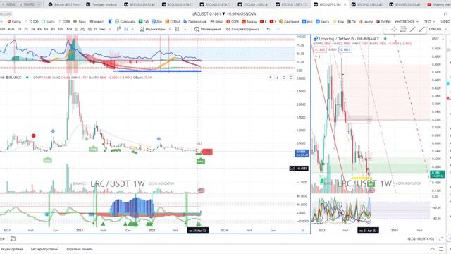451x254 pixels.
Task: Open the Банк bookmark
Action: [x=80, y=22]
